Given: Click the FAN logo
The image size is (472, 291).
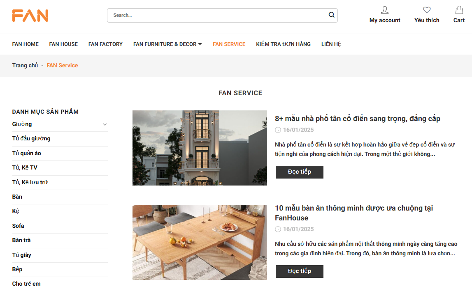Looking at the screenshot, I should [30, 16].
